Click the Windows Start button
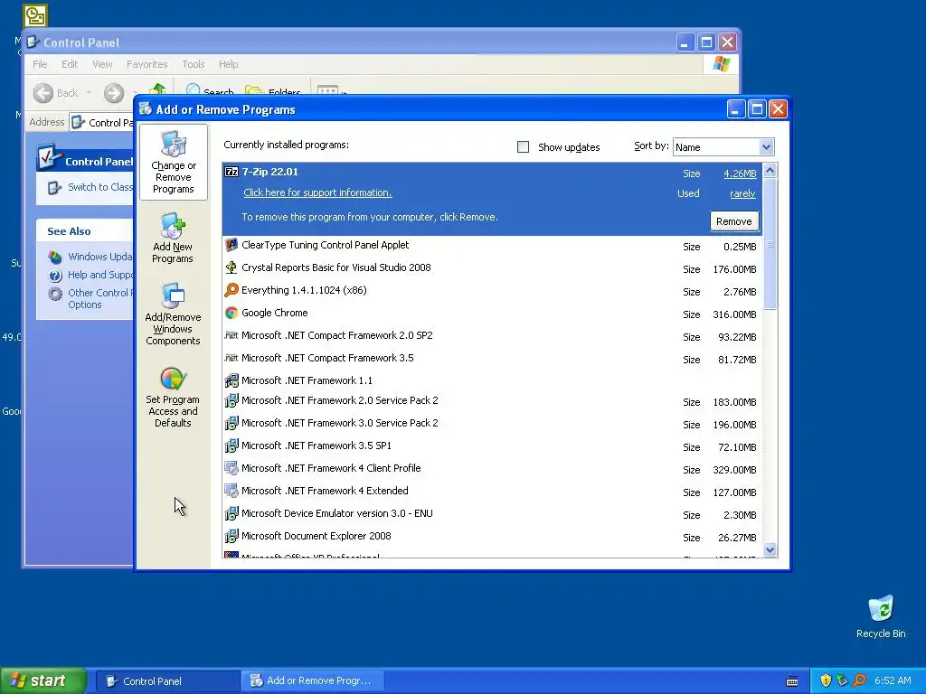 coord(43,681)
